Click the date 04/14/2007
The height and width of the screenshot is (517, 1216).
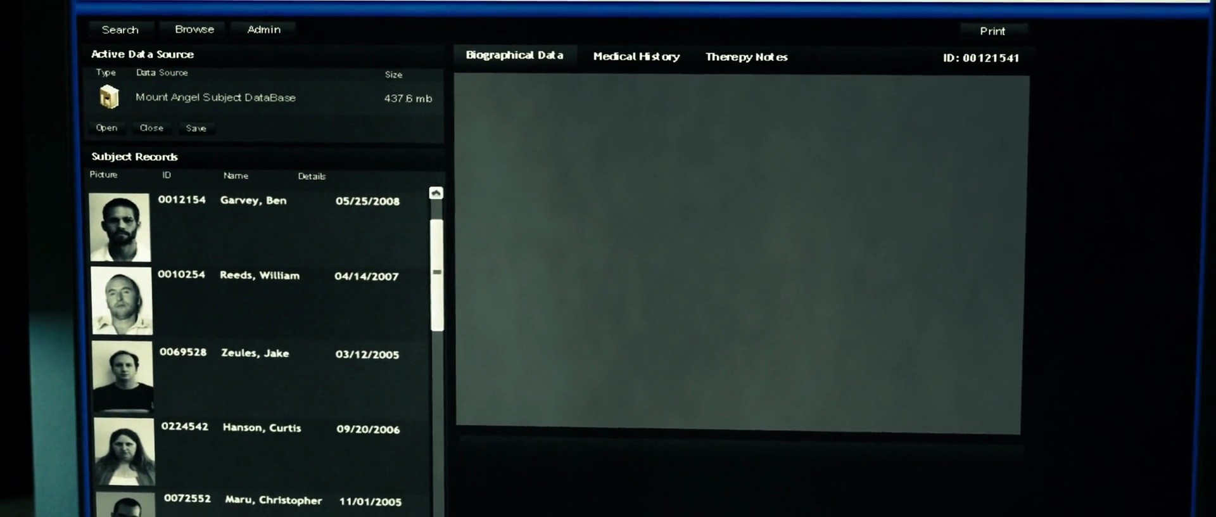(367, 276)
